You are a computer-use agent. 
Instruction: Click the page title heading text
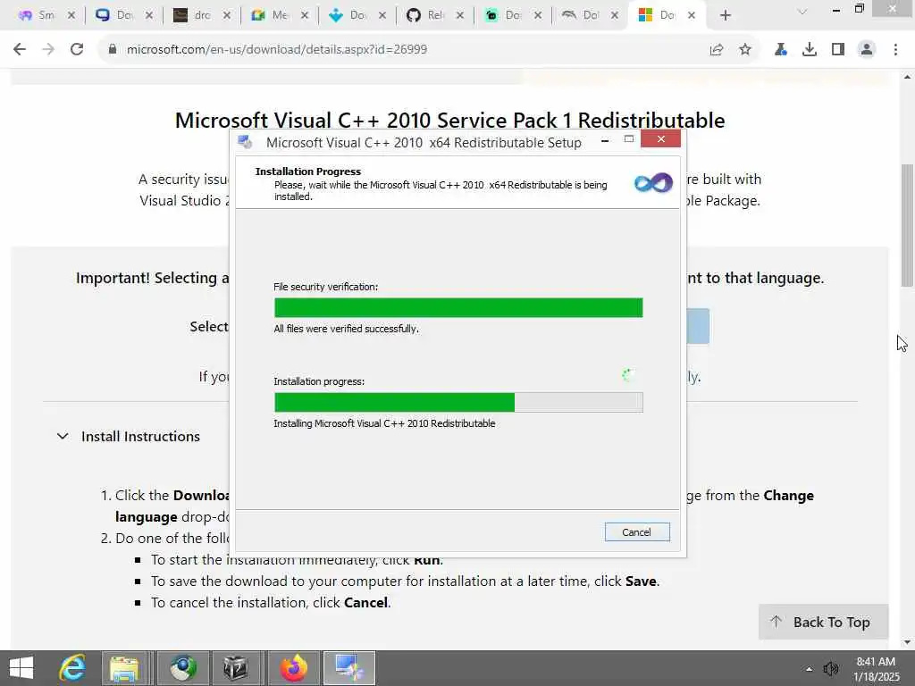(x=450, y=121)
